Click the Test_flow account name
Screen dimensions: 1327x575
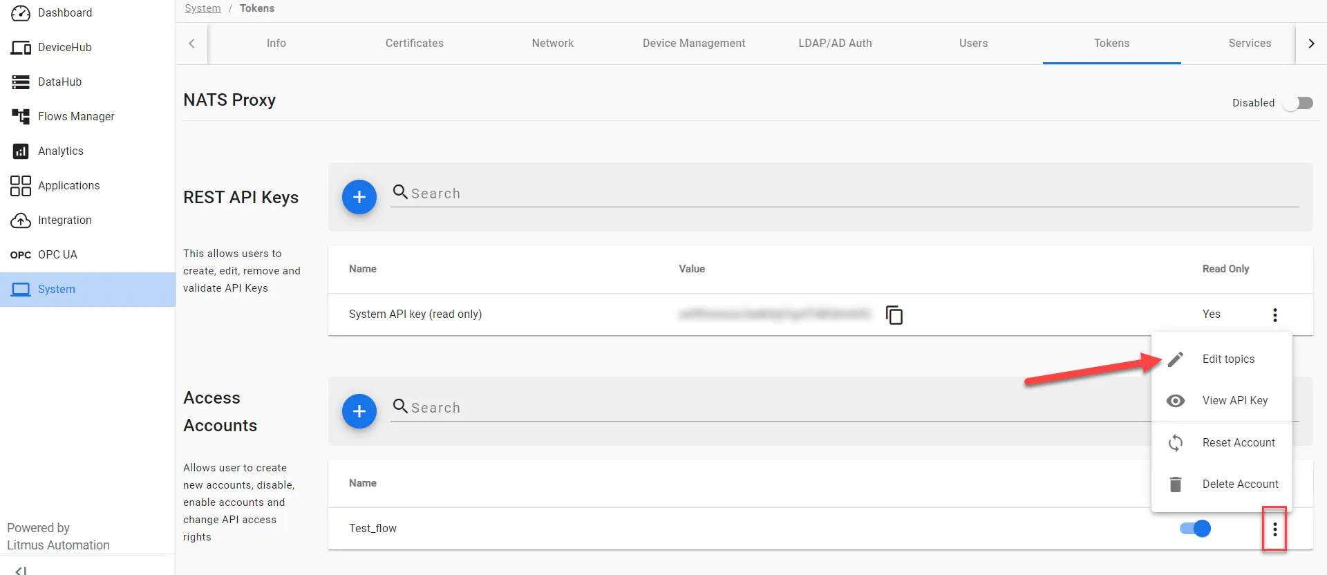tap(373, 528)
